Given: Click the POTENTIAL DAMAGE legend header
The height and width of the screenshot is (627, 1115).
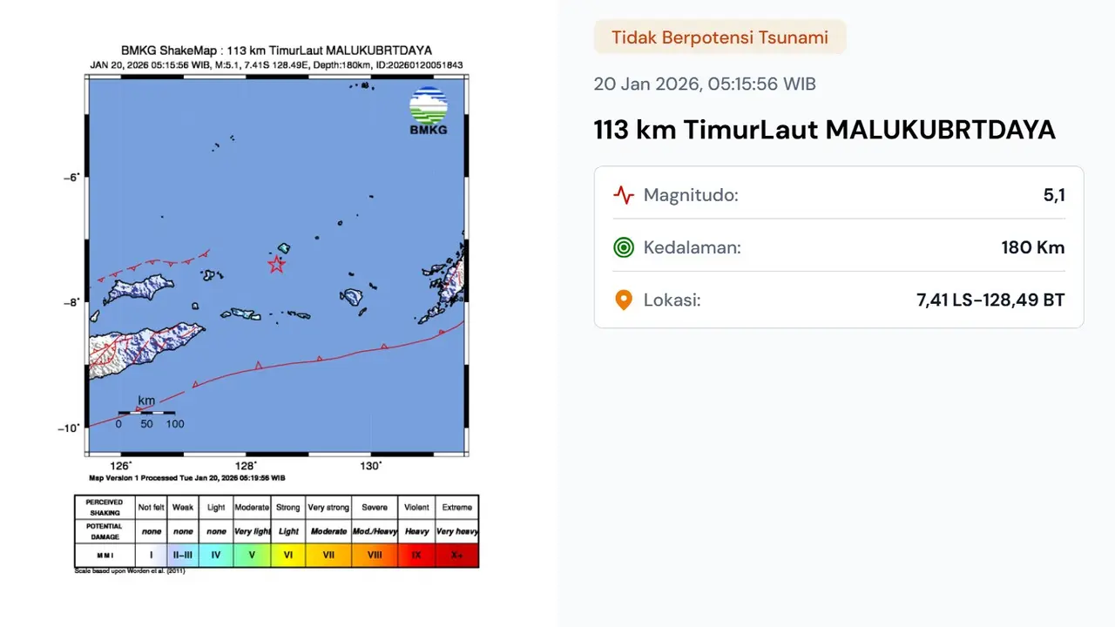Looking at the screenshot, I should point(105,531).
